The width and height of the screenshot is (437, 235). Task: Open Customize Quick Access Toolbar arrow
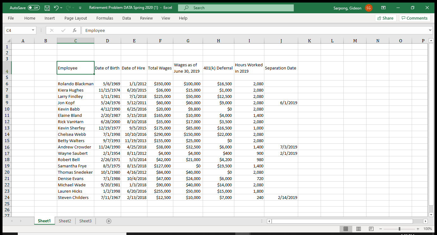pos(80,8)
